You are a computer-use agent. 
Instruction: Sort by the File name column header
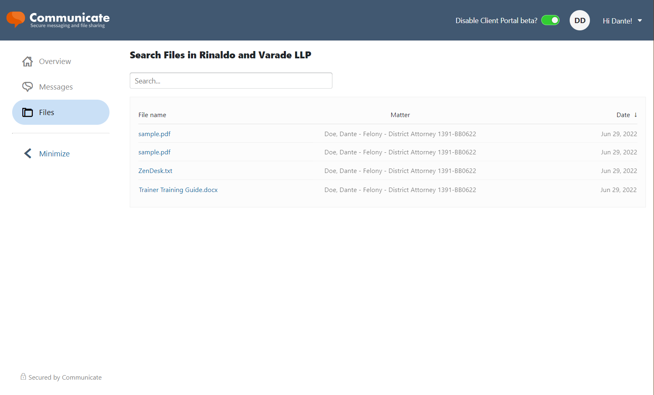(x=152, y=115)
